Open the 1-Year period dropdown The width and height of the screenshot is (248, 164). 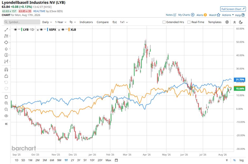[x=61, y=22]
